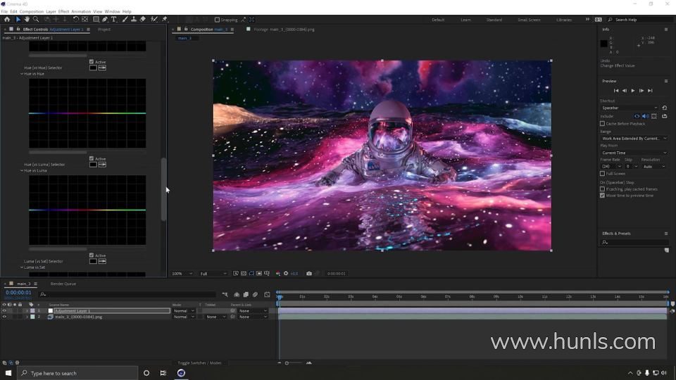Open Track Matte dropdown for main_3 png layer
This screenshot has width=676, height=380.
[215, 317]
